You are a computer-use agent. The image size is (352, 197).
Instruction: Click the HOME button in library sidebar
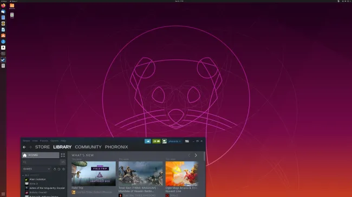(x=41, y=155)
